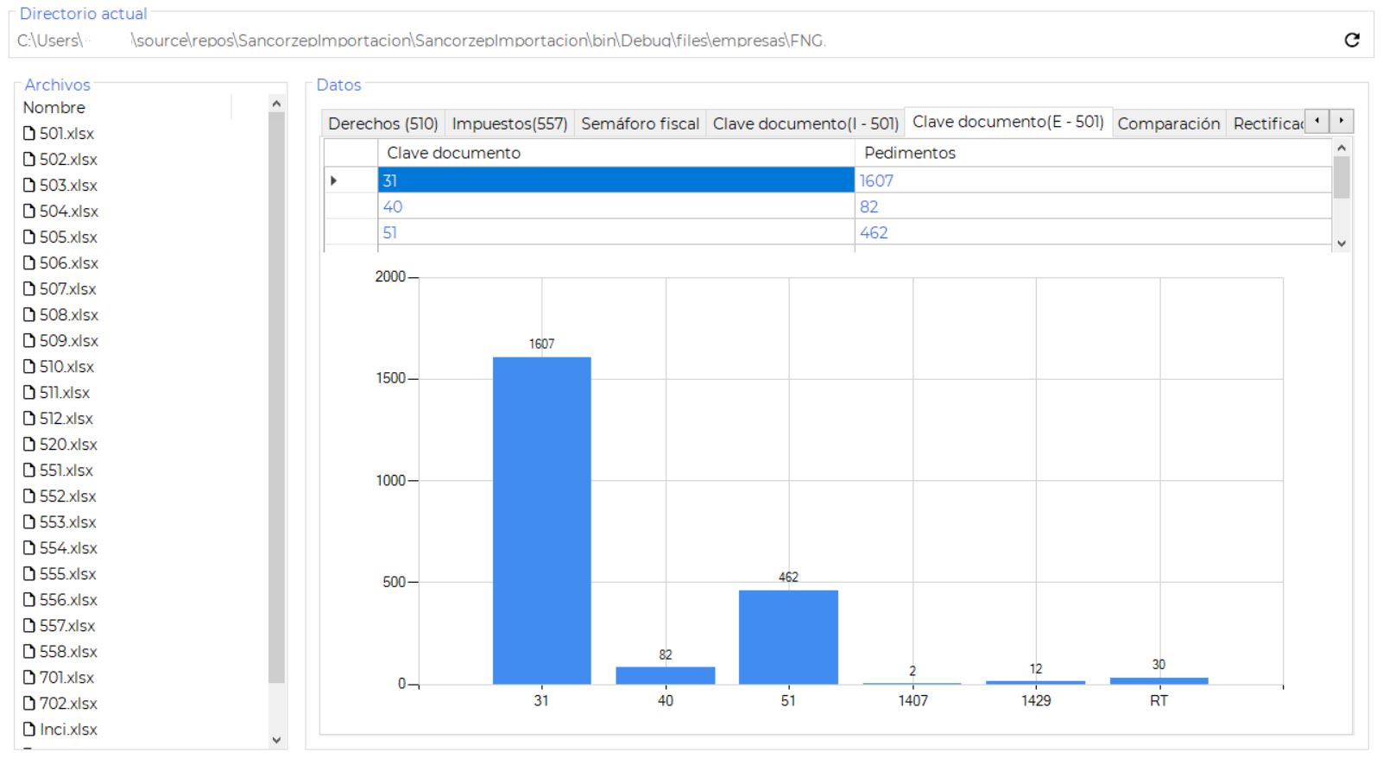Screen dimensions: 1383x771
Task: Click the tall blue bar for clave 31
Action: point(541,520)
